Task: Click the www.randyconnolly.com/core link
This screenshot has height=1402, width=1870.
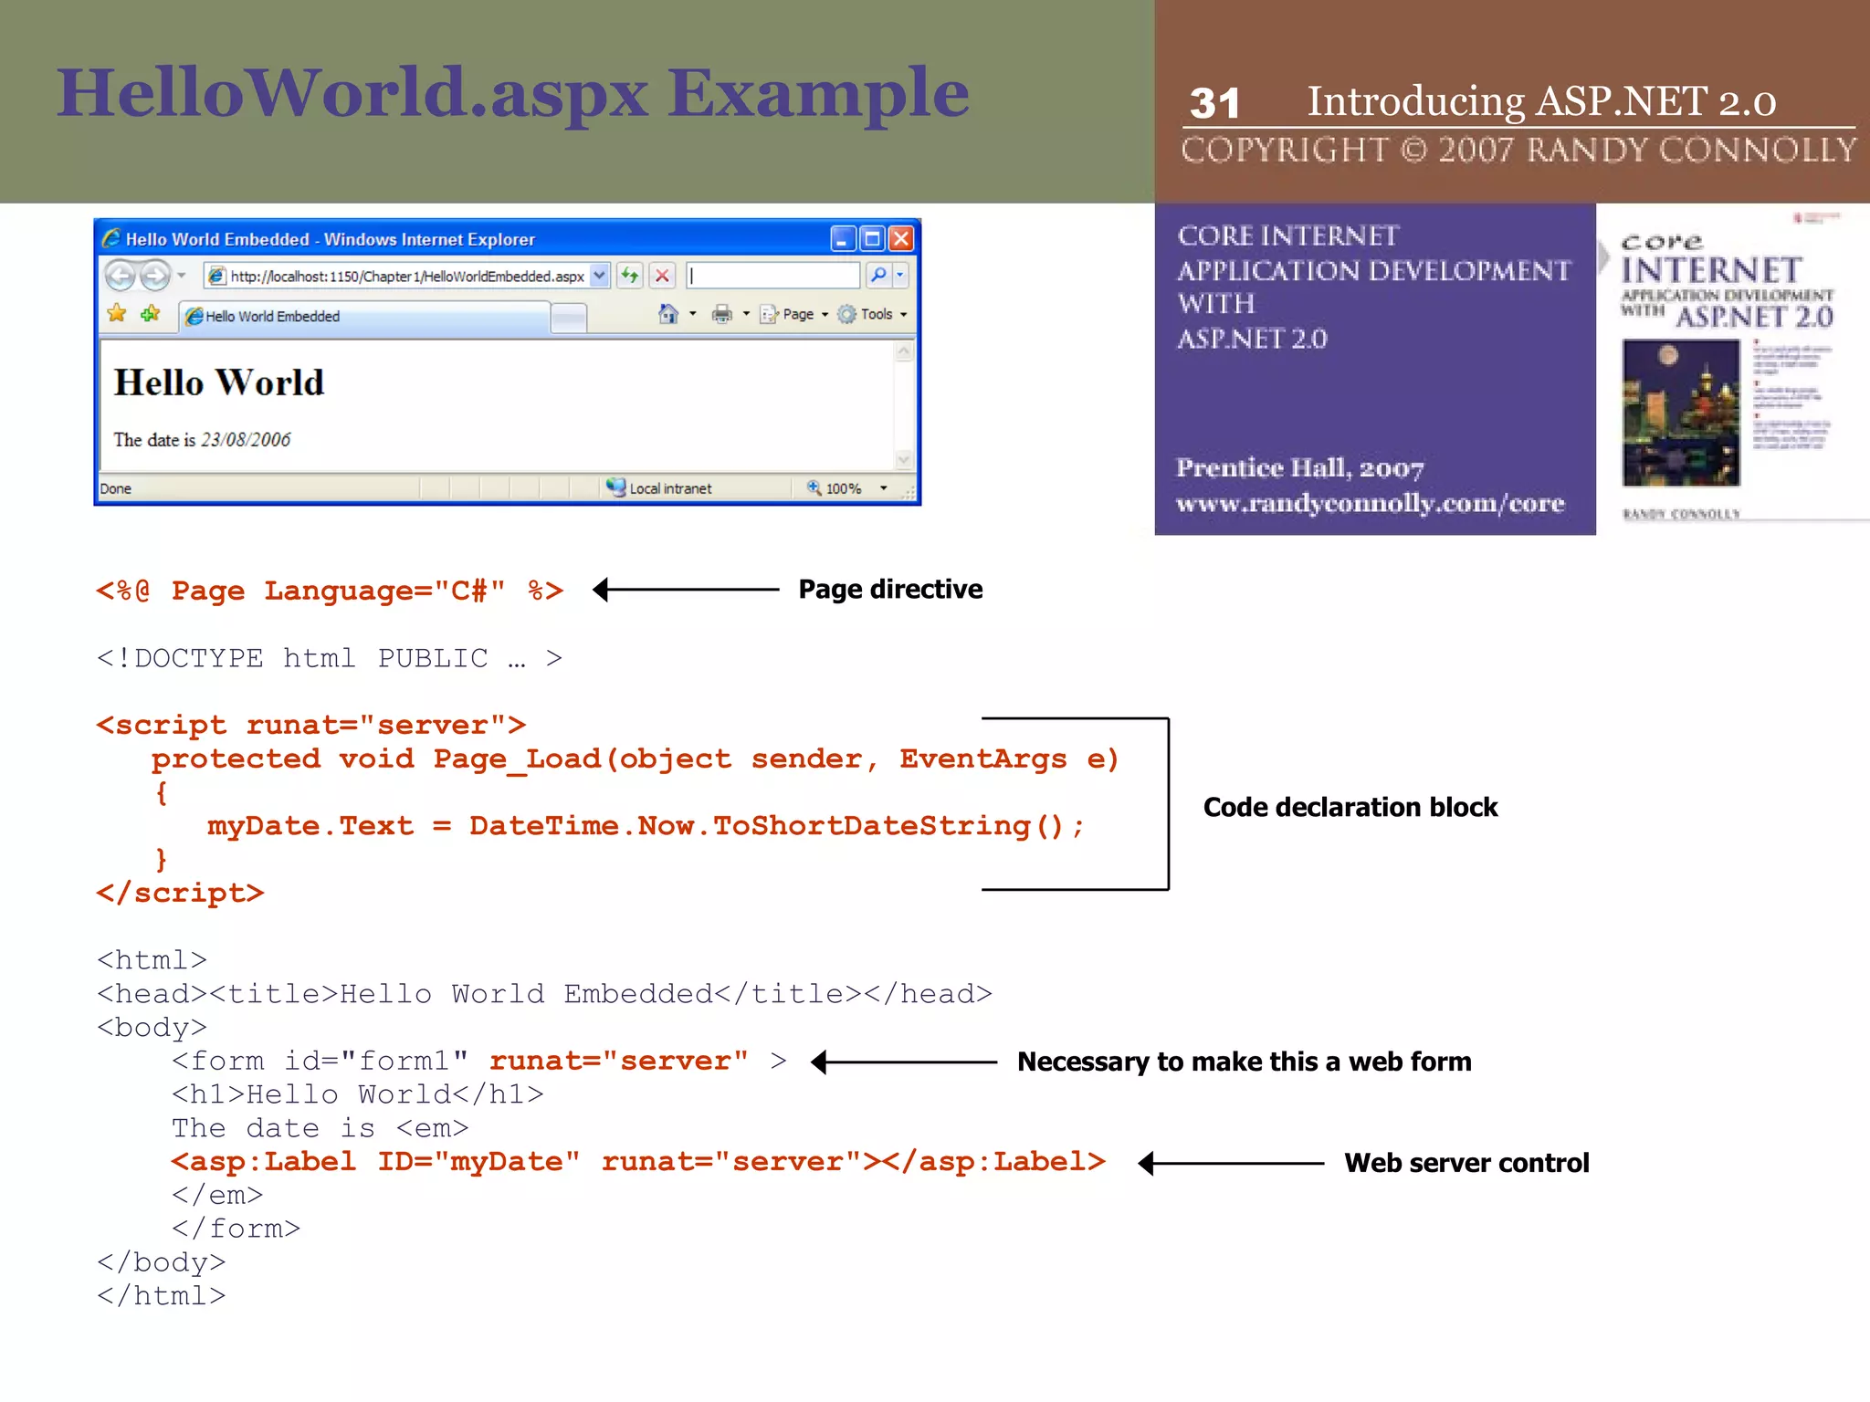Action: coord(1370,503)
